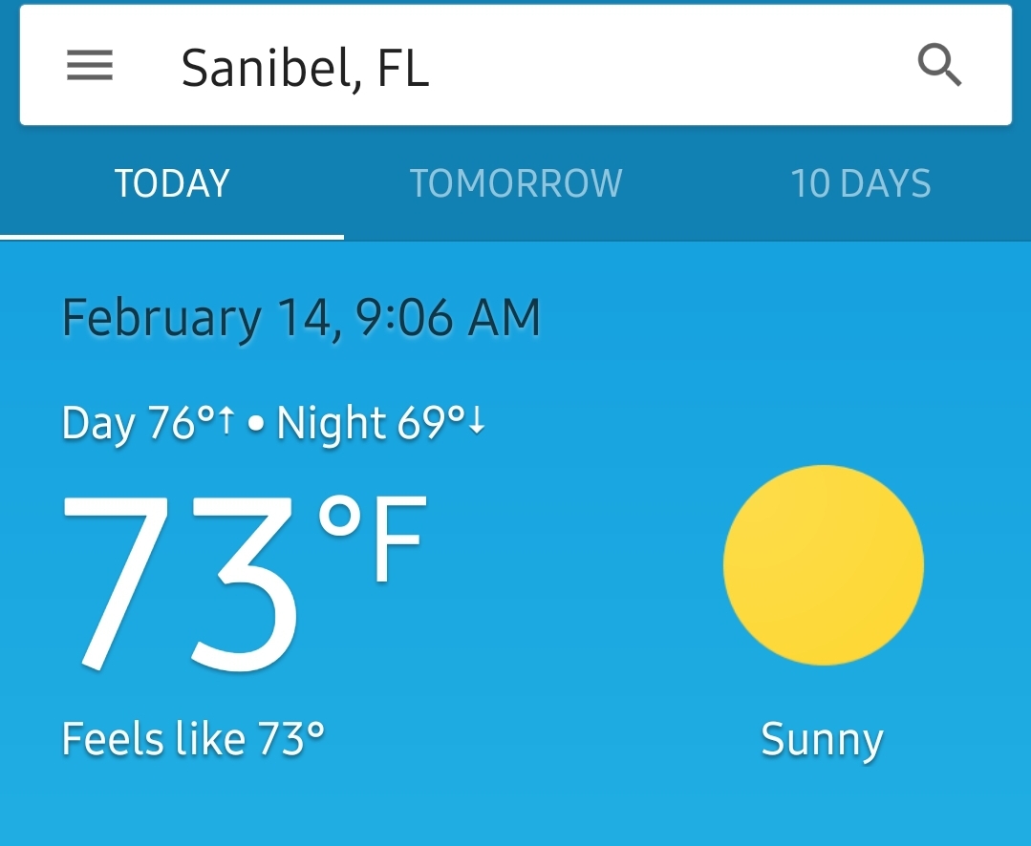This screenshot has height=846, width=1031.
Task: Tap the Sanibel, FL location field
Action: tap(305, 68)
